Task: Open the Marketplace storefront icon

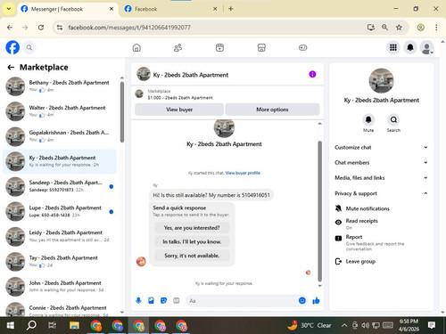Action: [x=261, y=47]
